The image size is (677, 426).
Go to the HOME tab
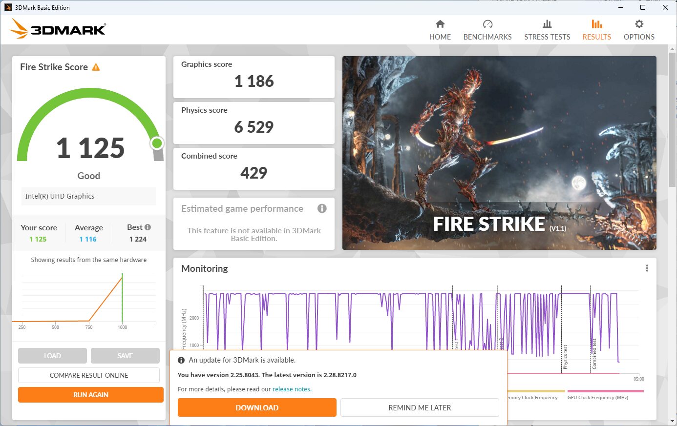click(440, 37)
